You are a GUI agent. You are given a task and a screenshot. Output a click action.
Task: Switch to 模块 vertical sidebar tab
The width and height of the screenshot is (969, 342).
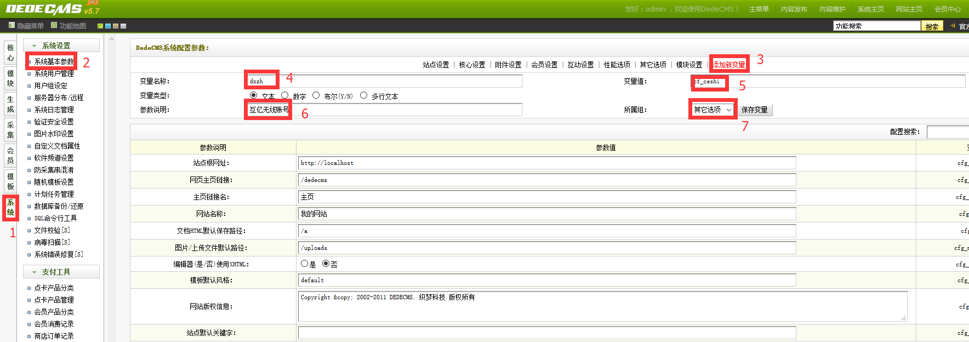tap(10, 79)
